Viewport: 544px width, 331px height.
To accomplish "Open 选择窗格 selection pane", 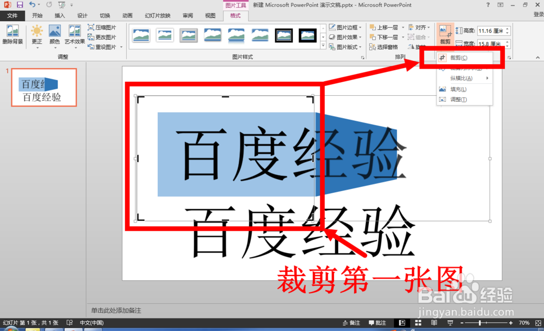I will point(384,46).
